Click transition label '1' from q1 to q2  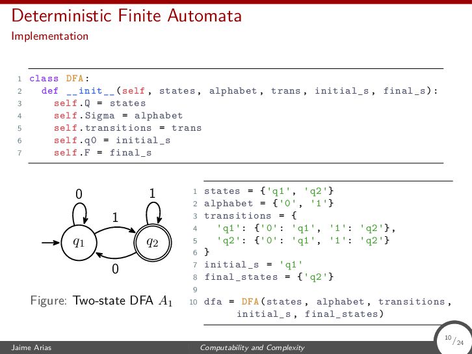point(115,217)
